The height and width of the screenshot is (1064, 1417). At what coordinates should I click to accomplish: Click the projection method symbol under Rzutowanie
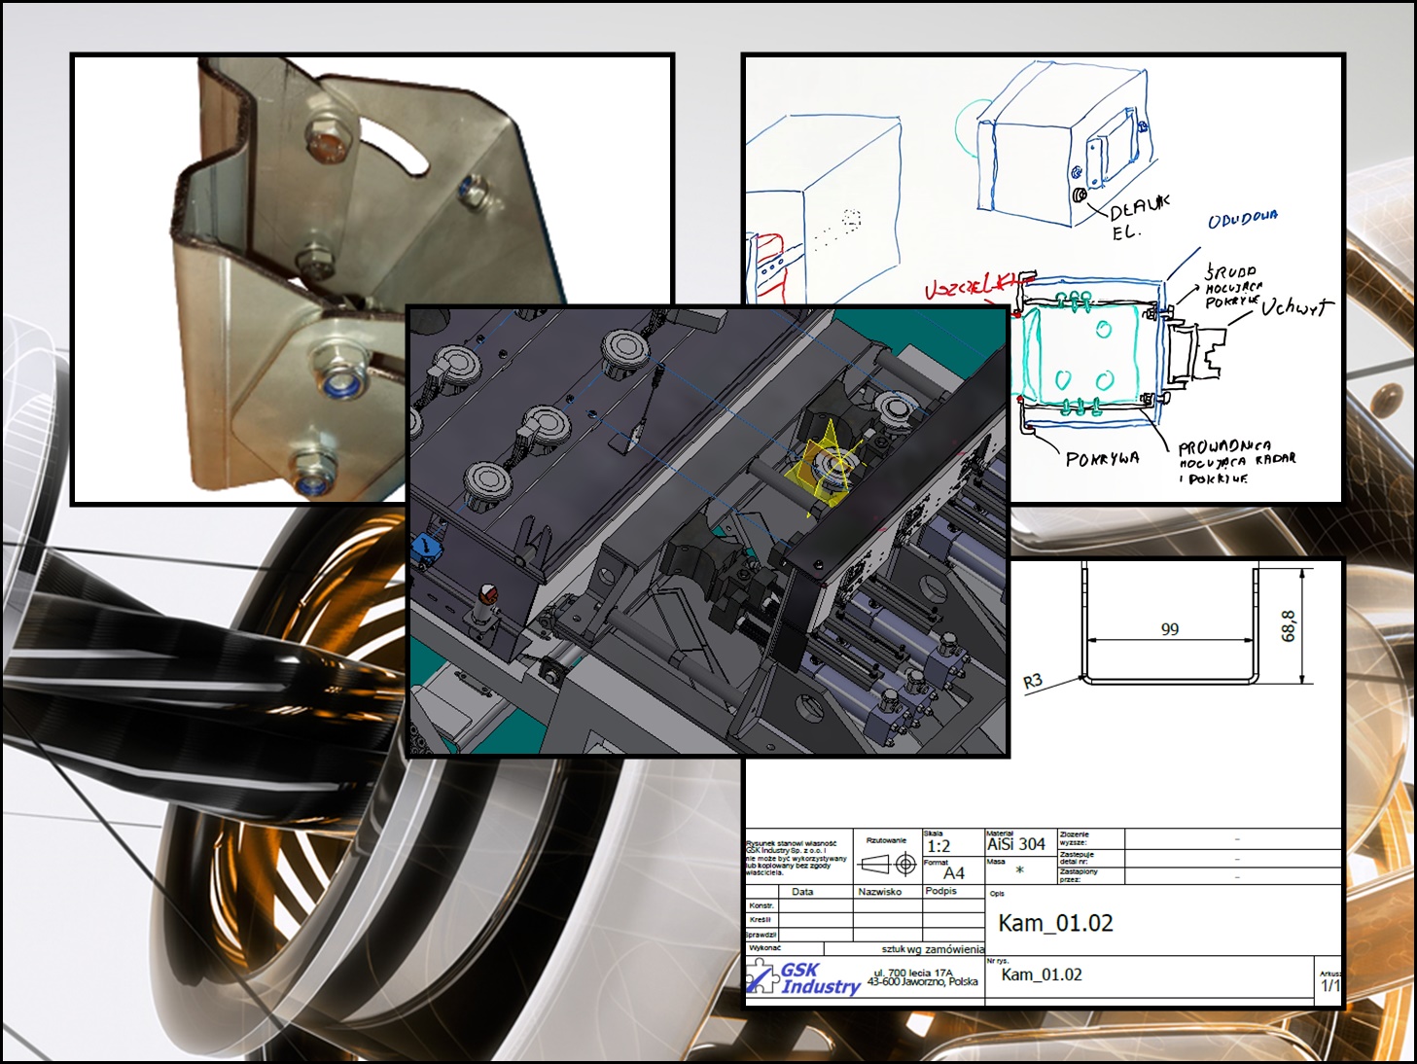(x=888, y=863)
